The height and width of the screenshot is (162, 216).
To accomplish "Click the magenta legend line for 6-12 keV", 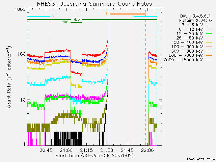I will 209,29.
